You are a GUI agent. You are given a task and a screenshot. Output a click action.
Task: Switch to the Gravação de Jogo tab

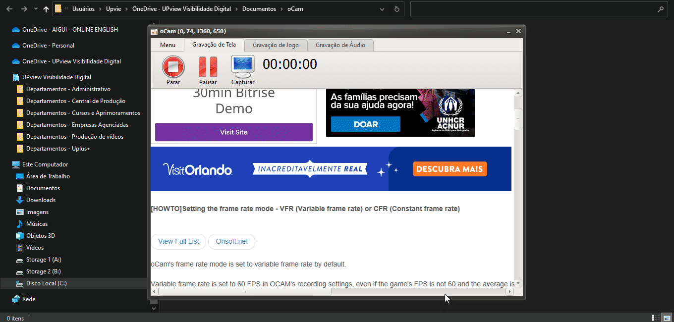276,45
